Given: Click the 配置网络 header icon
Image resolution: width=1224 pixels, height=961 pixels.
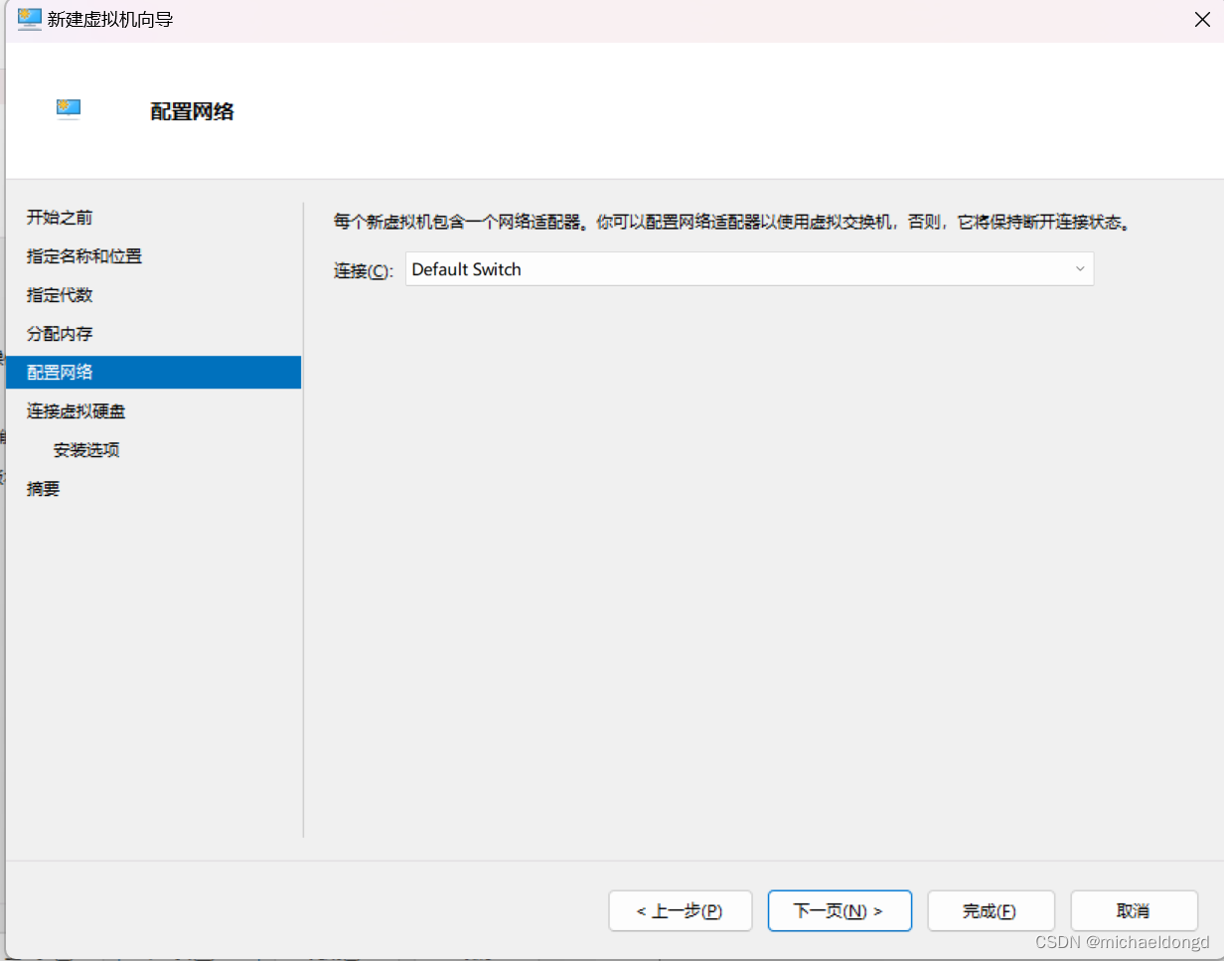Looking at the screenshot, I should point(69,109).
